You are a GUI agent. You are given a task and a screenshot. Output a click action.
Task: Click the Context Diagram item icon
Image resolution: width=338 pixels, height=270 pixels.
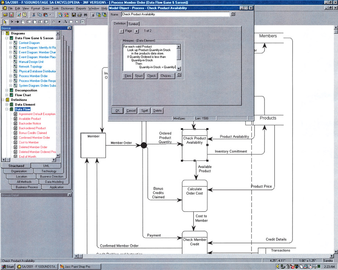[15, 43]
